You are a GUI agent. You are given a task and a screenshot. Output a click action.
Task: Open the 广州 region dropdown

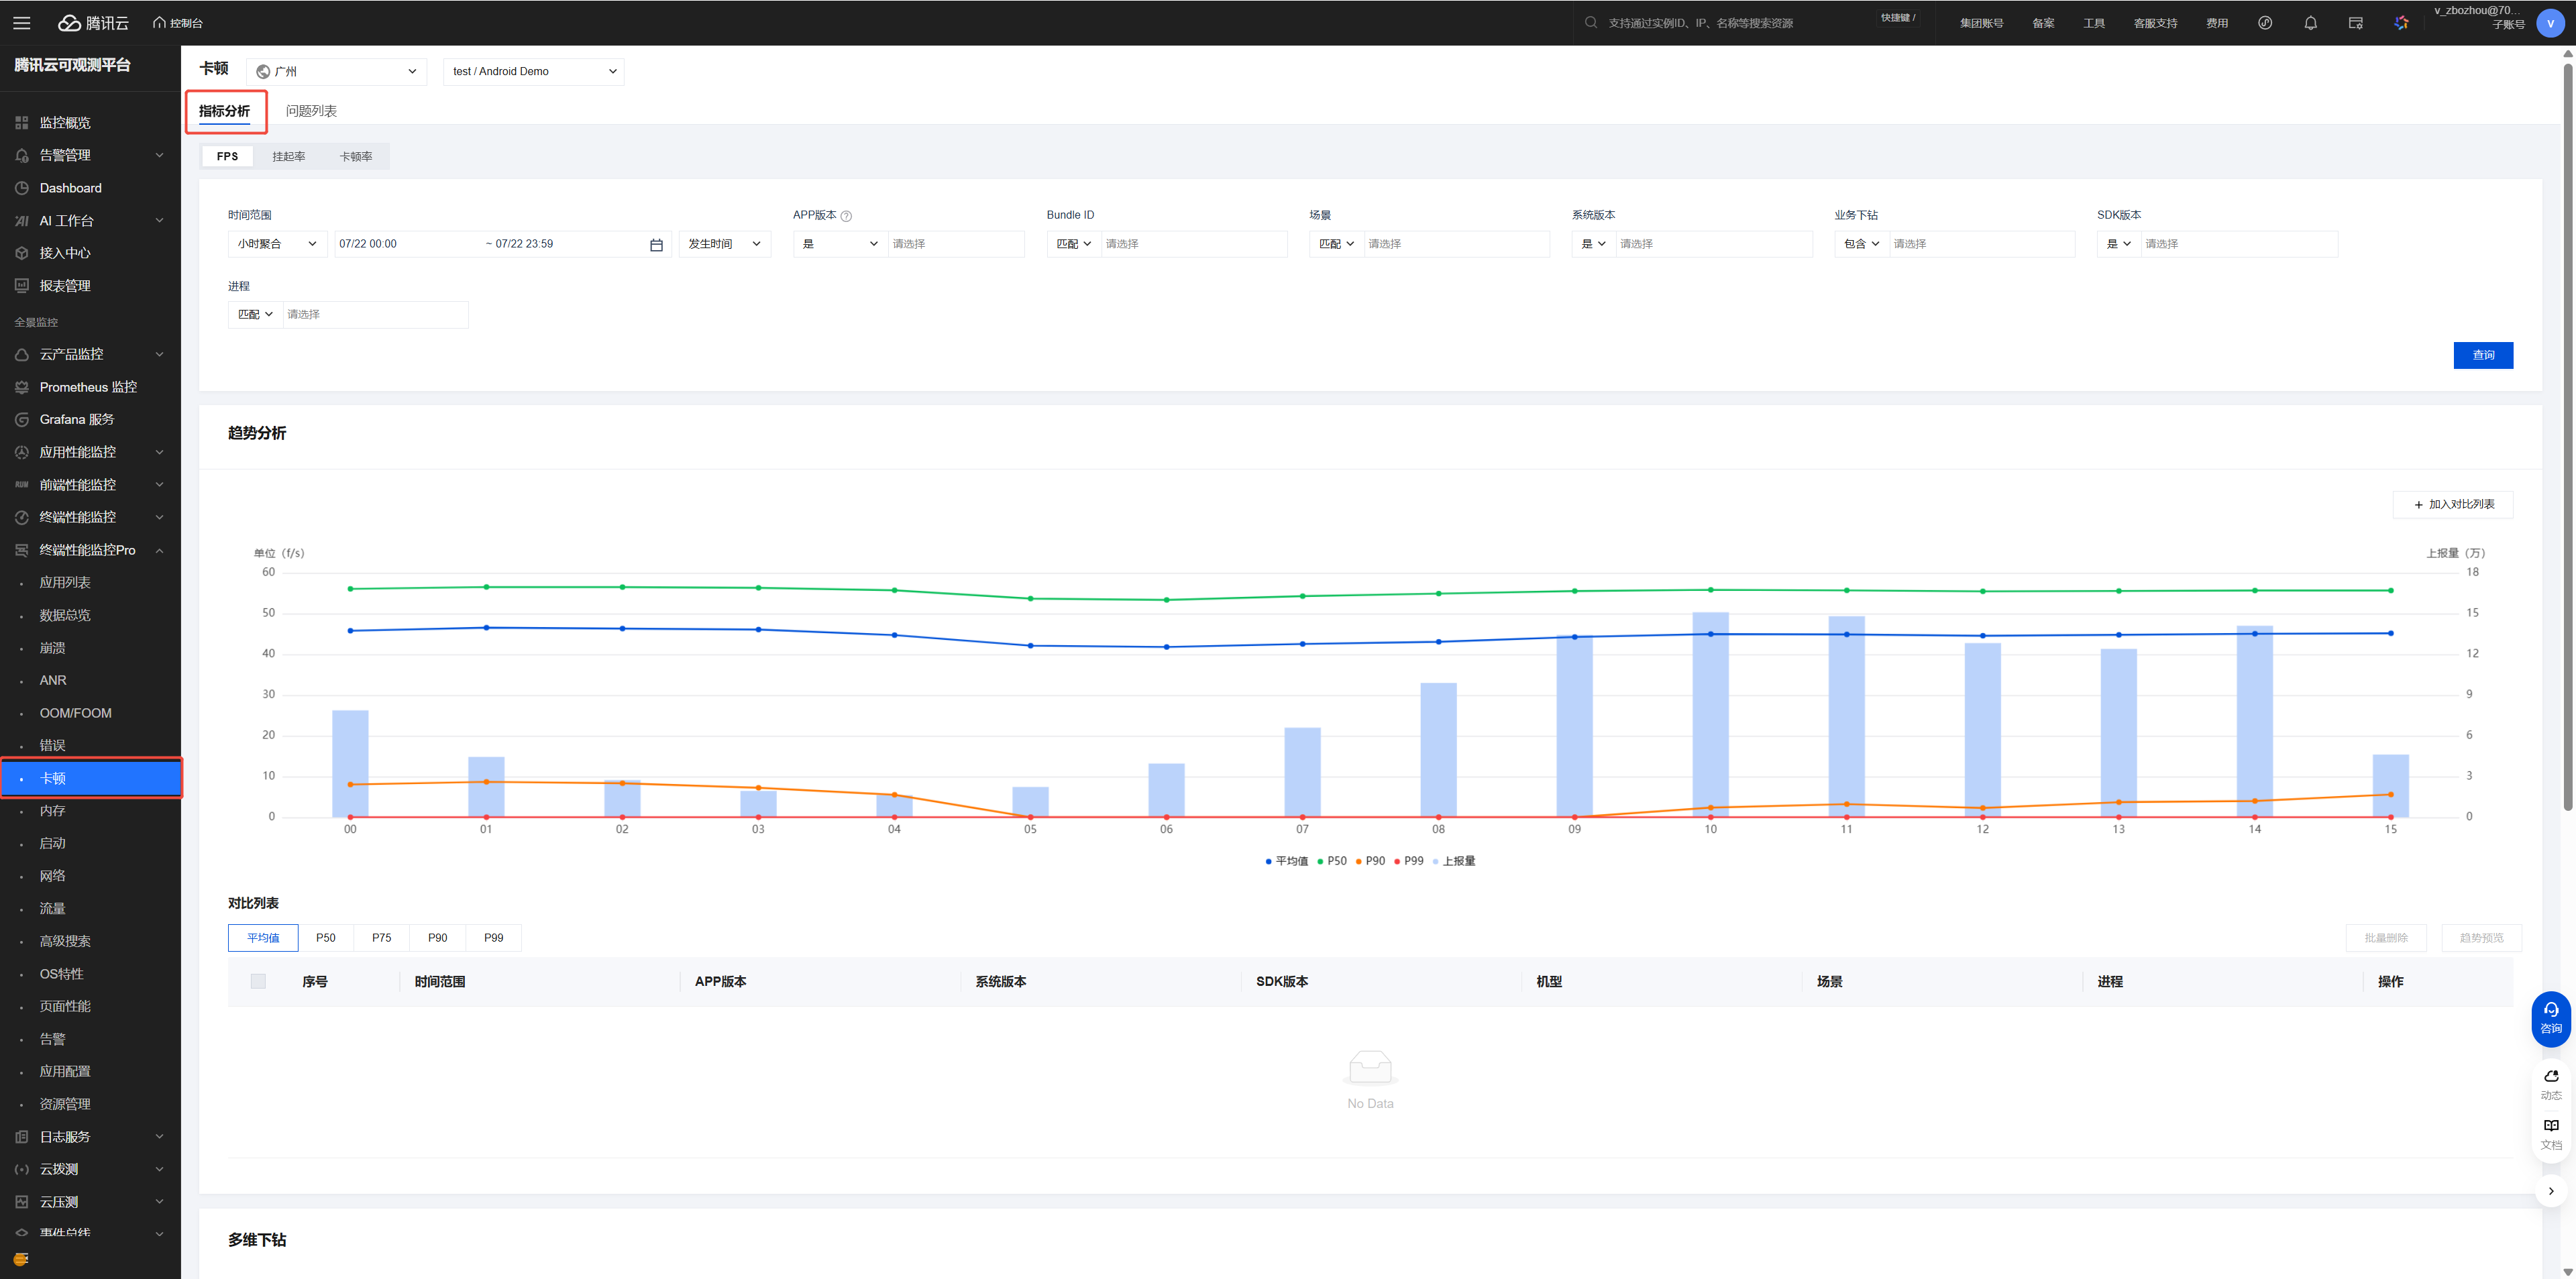click(x=336, y=71)
